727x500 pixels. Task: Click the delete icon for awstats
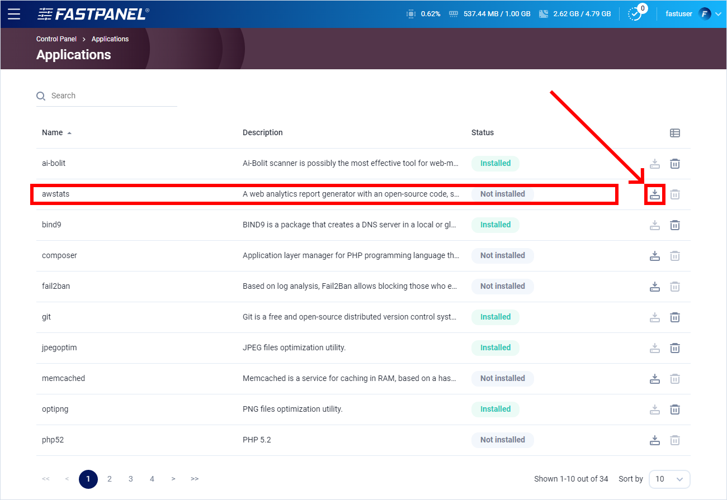pyautogui.click(x=675, y=194)
